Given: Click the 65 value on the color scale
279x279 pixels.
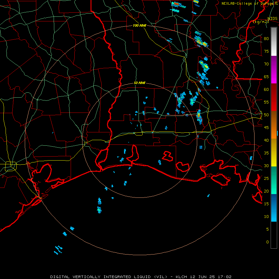Looking at the screenshot, I should tap(266, 77).
